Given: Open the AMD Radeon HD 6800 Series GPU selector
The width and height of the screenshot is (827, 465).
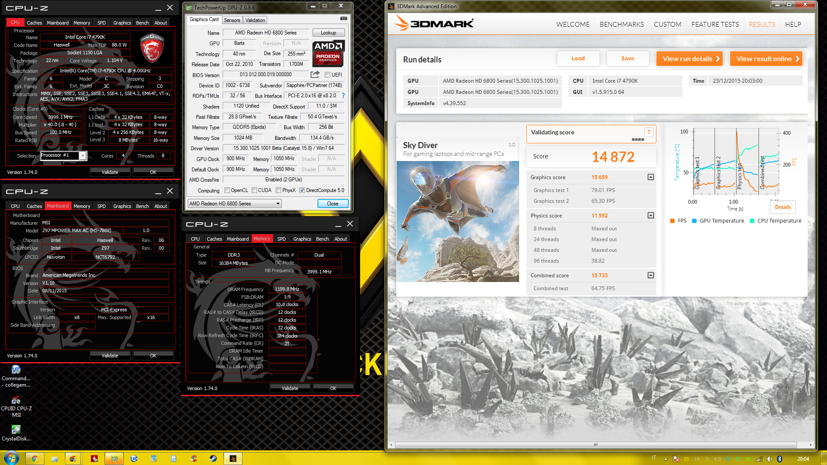Looking at the screenshot, I should click(x=235, y=204).
